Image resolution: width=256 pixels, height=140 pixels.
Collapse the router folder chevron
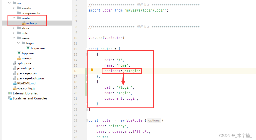[x=14, y=18]
